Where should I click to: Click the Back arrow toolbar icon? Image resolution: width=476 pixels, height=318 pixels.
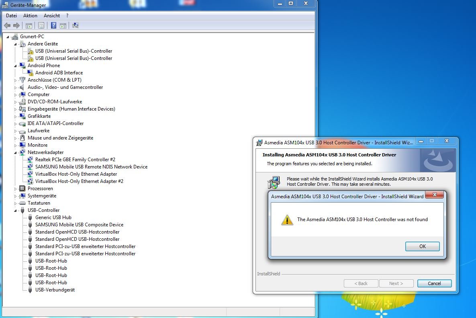point(7,25)
